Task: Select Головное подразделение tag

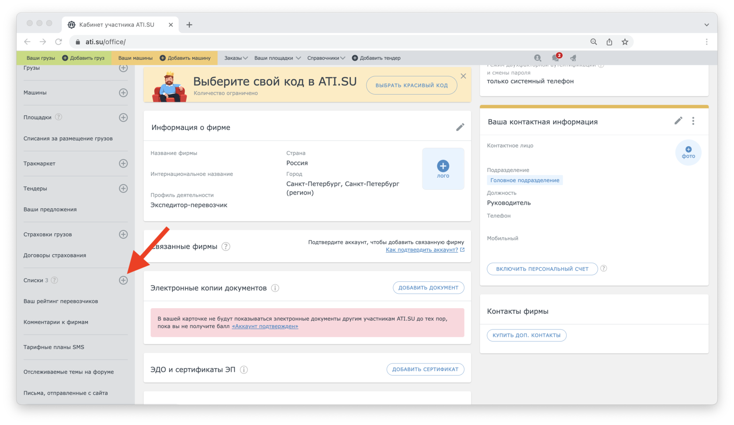Action: [x=525, y=180]
